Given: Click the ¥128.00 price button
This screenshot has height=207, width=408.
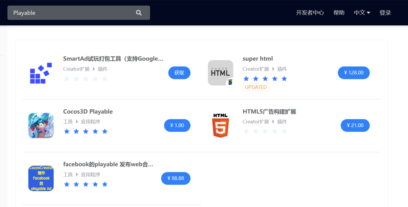Looking at the screenshot, I should pyautogui.click(x=354, y=73).
